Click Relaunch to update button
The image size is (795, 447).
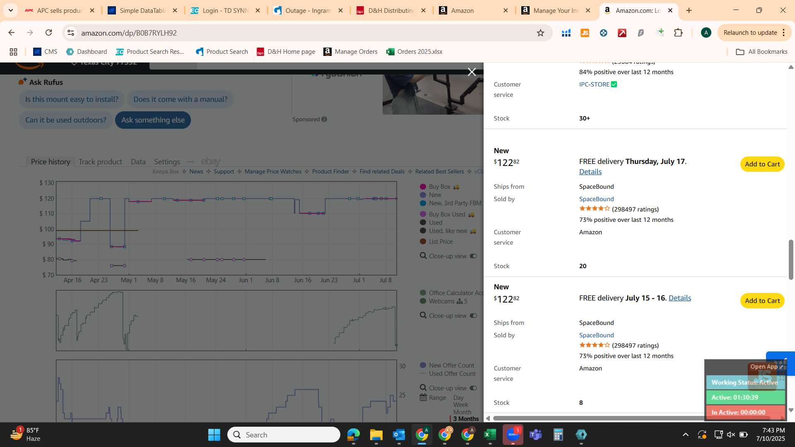pos(750,33)
